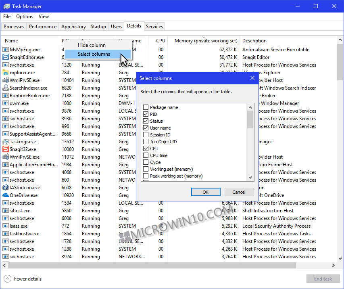Switch to the Performance tab
The height and width of the screenshot is (289, 344).
point(43,27)
